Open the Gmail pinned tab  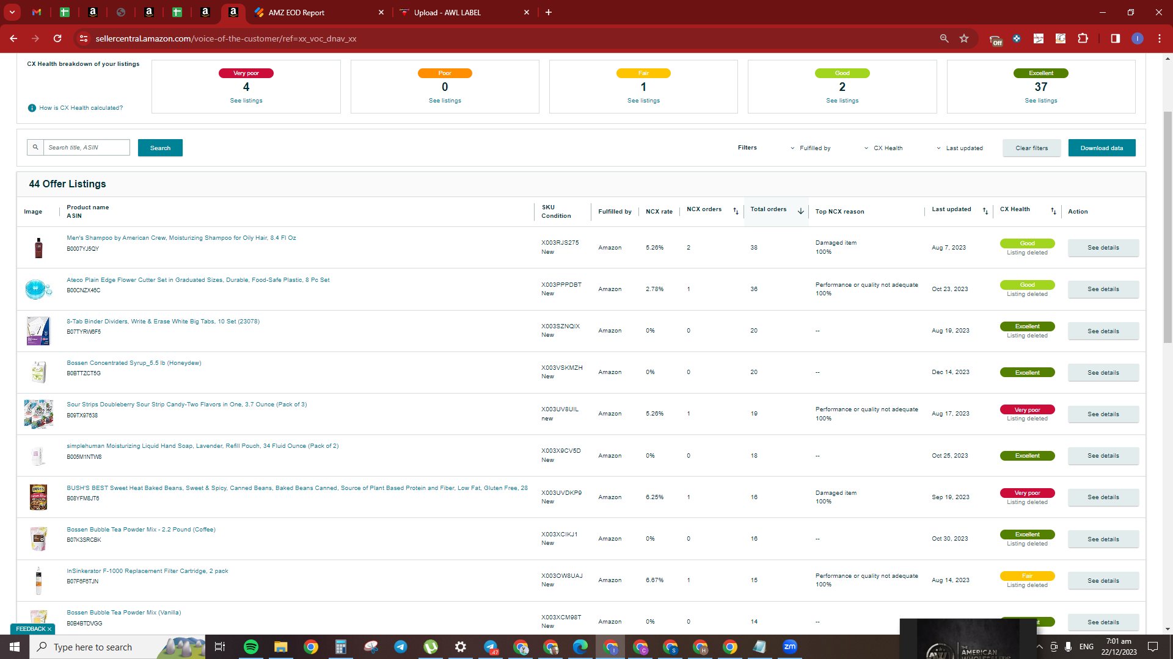pos(37,12)
